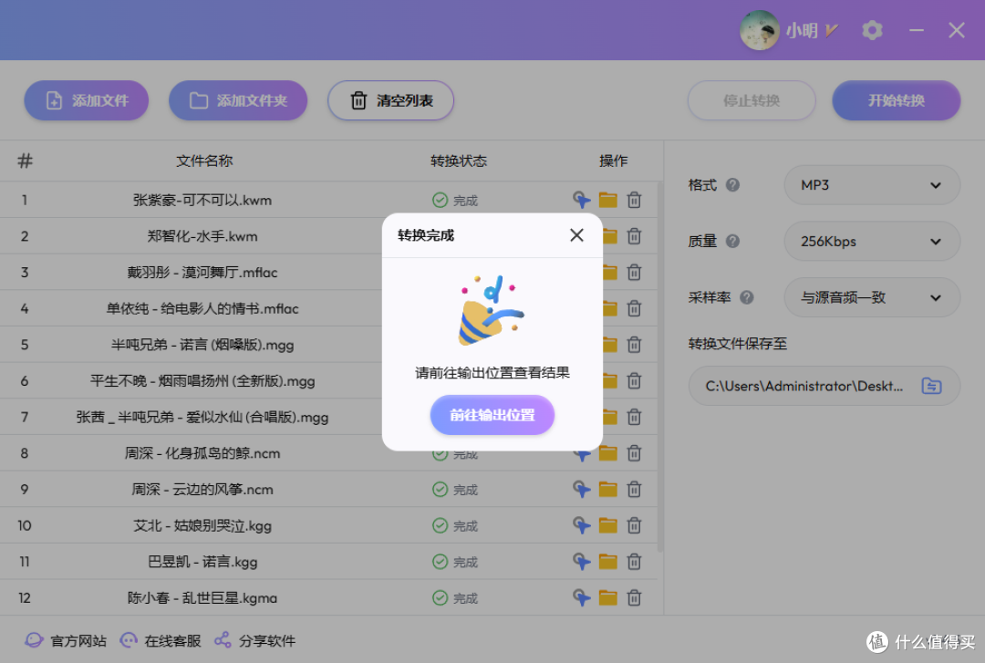The height and width of the screenshot is (663, 985).
Task: Click 完成 status of 陈小春 - 乱世巨星.kgma
Action: (455, 597)
